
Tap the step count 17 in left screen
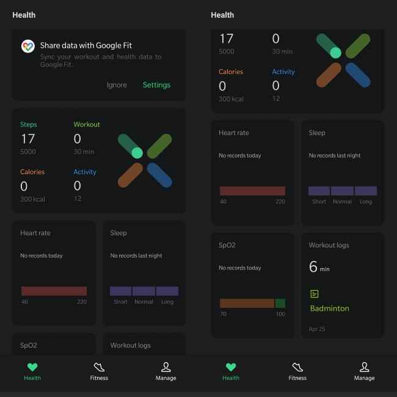[x=28, y=139]
